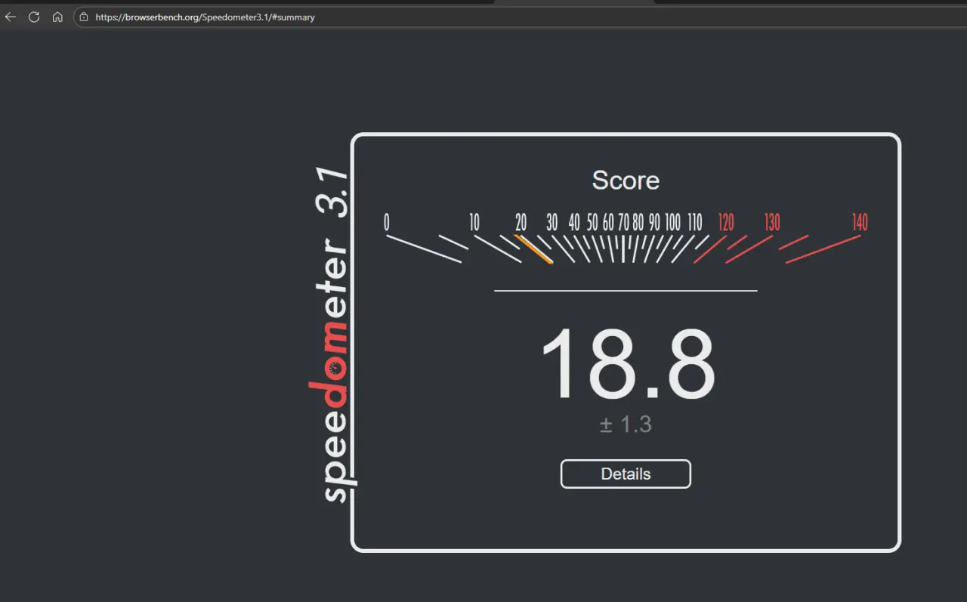
Task: View site info via the padlock icon
Action: 83,17
